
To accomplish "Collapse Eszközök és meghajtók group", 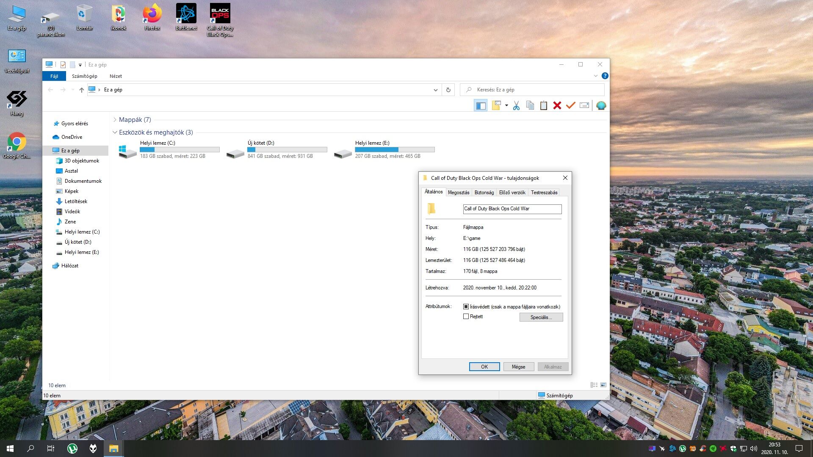I will tap(115, 132).
